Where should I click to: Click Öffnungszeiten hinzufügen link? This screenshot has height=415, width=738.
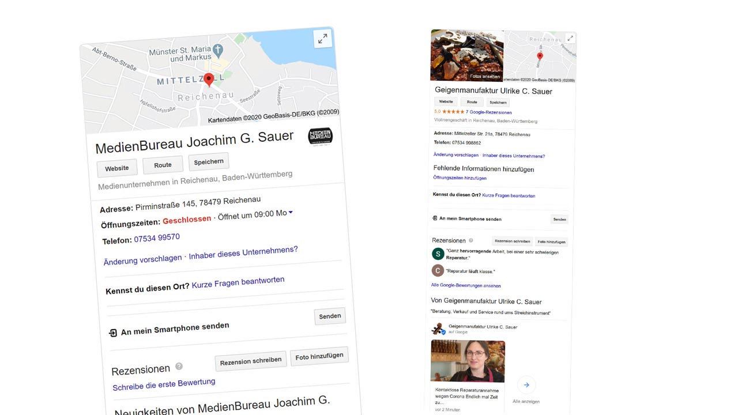[460, 178]
